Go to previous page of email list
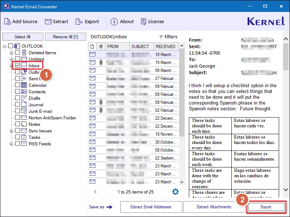This screenshot has width=290, height=217. [x=95, y=192]
